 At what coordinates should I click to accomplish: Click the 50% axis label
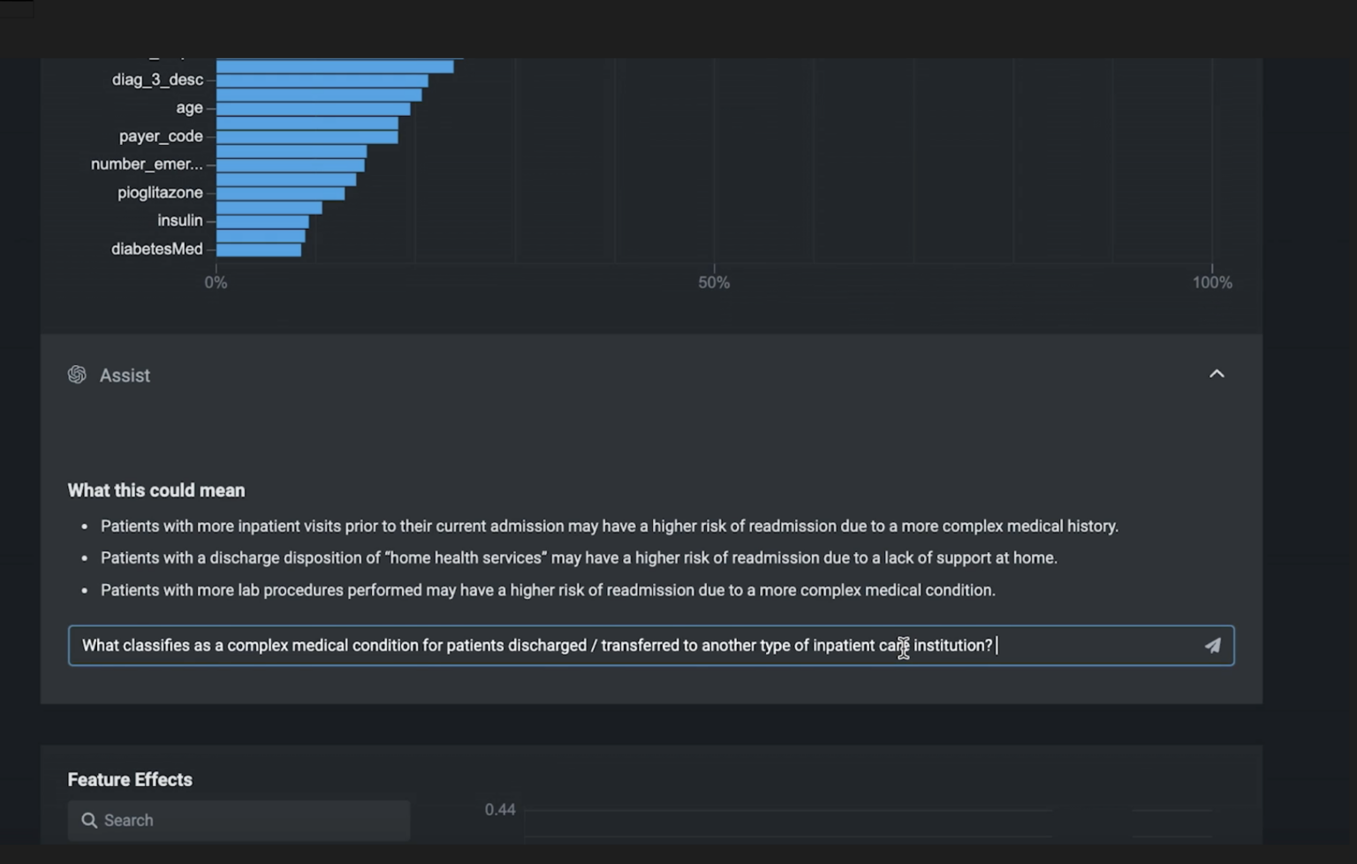(714, 282)
